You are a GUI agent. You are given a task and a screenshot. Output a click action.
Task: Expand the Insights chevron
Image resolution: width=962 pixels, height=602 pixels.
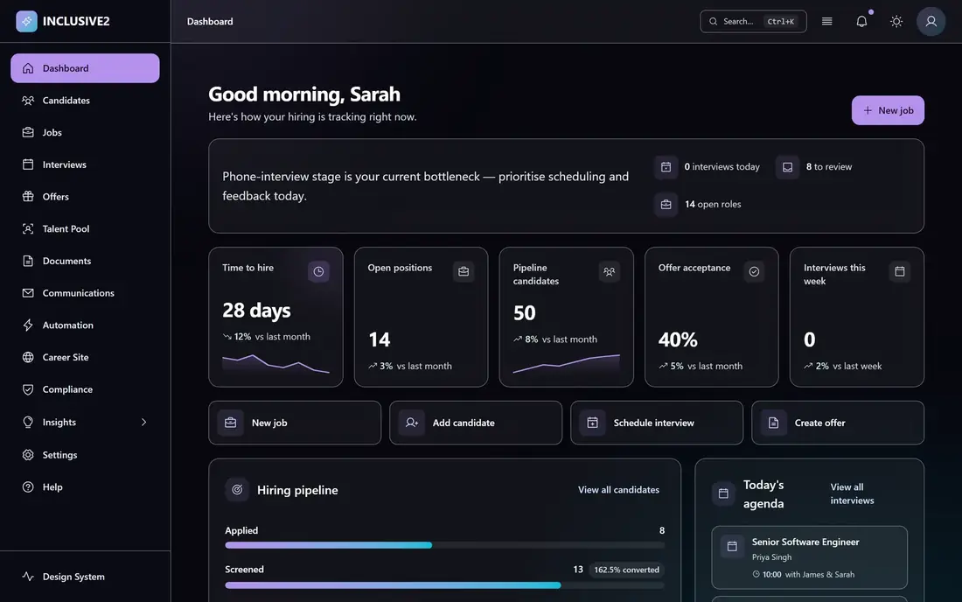143,423
